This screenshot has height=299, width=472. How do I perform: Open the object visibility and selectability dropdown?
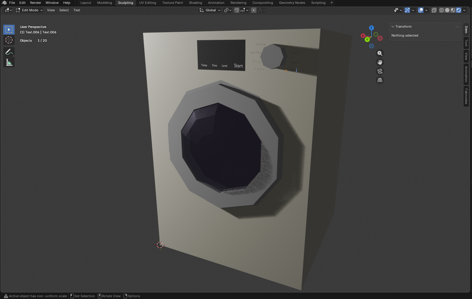click(398, 10)
